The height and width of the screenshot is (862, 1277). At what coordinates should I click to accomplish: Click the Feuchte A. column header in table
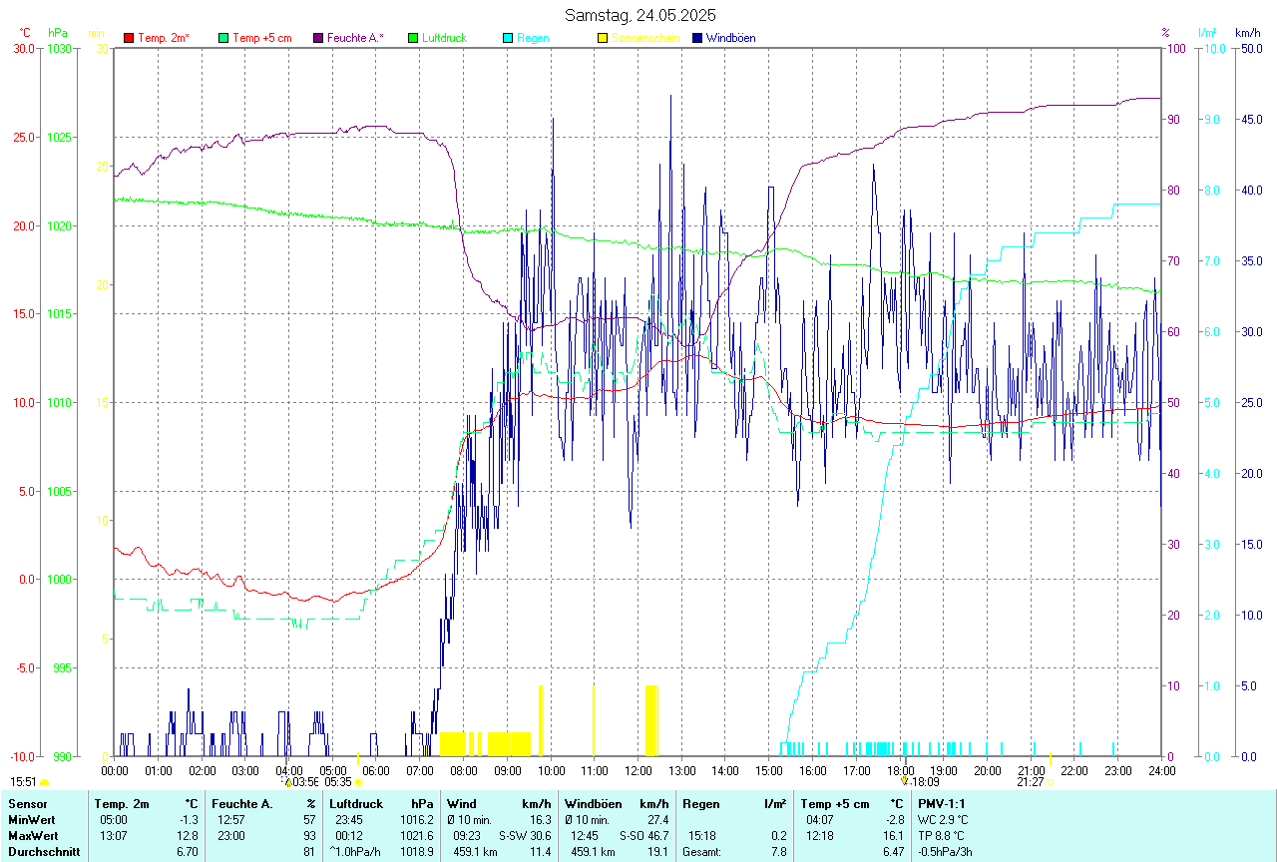[240, 804]
